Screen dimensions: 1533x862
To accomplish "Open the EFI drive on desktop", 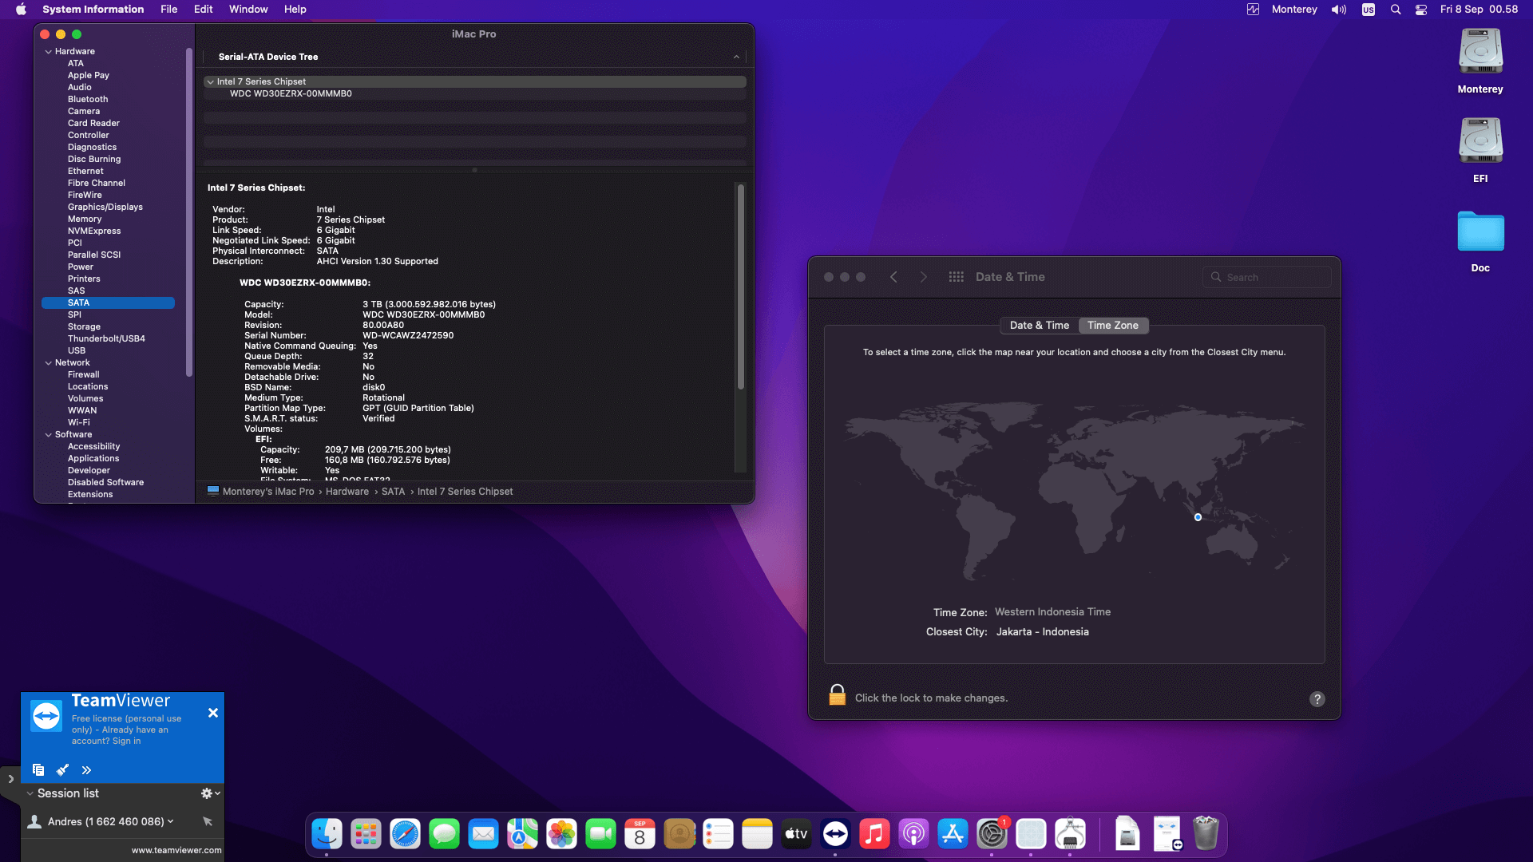I will tap(1480, 151).
